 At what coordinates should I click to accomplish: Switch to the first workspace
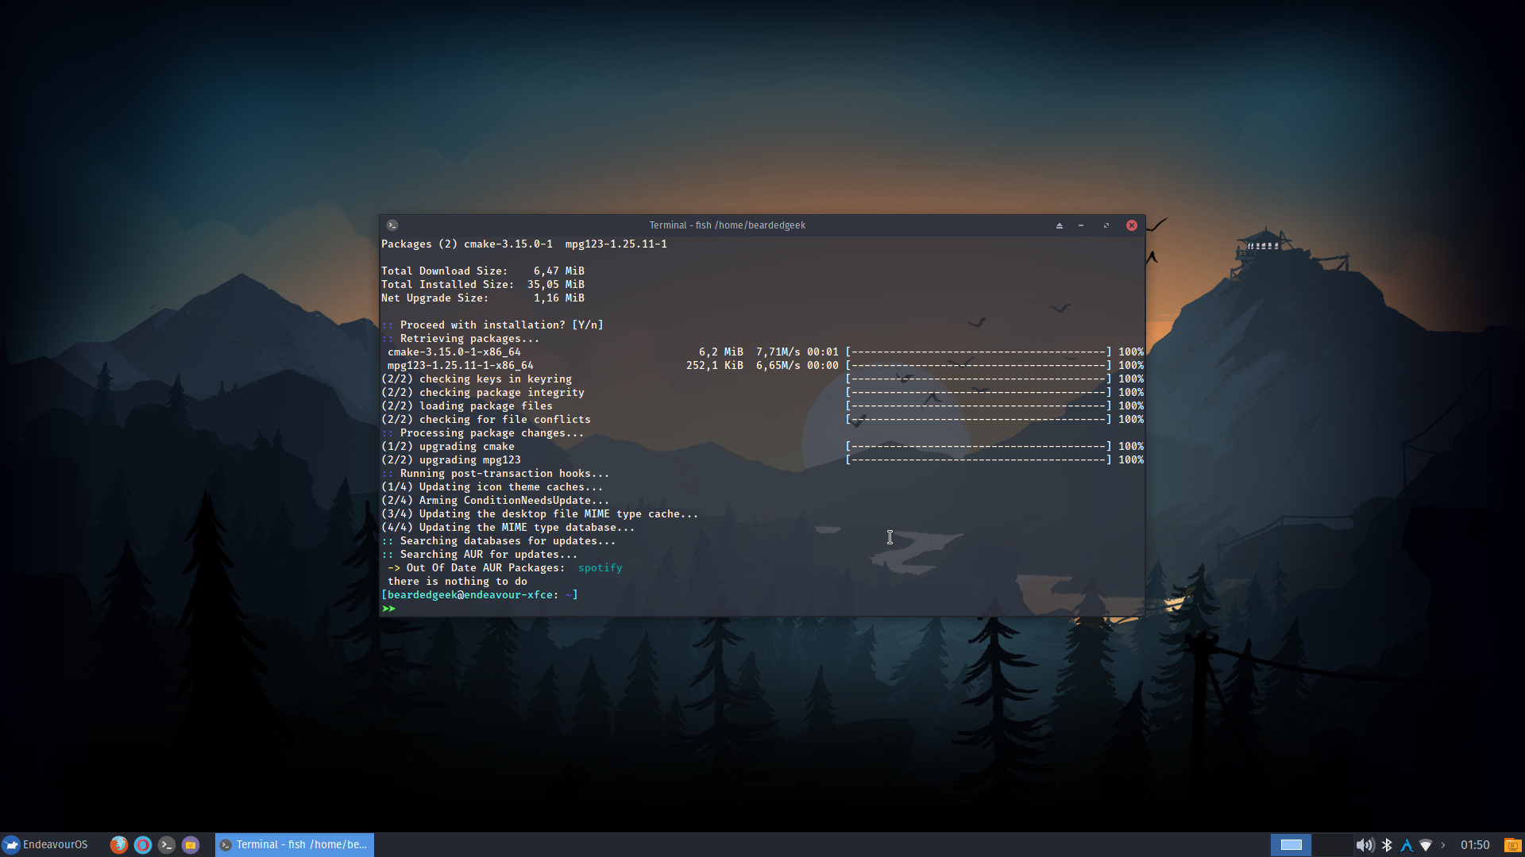click(x=1291, y=845)
